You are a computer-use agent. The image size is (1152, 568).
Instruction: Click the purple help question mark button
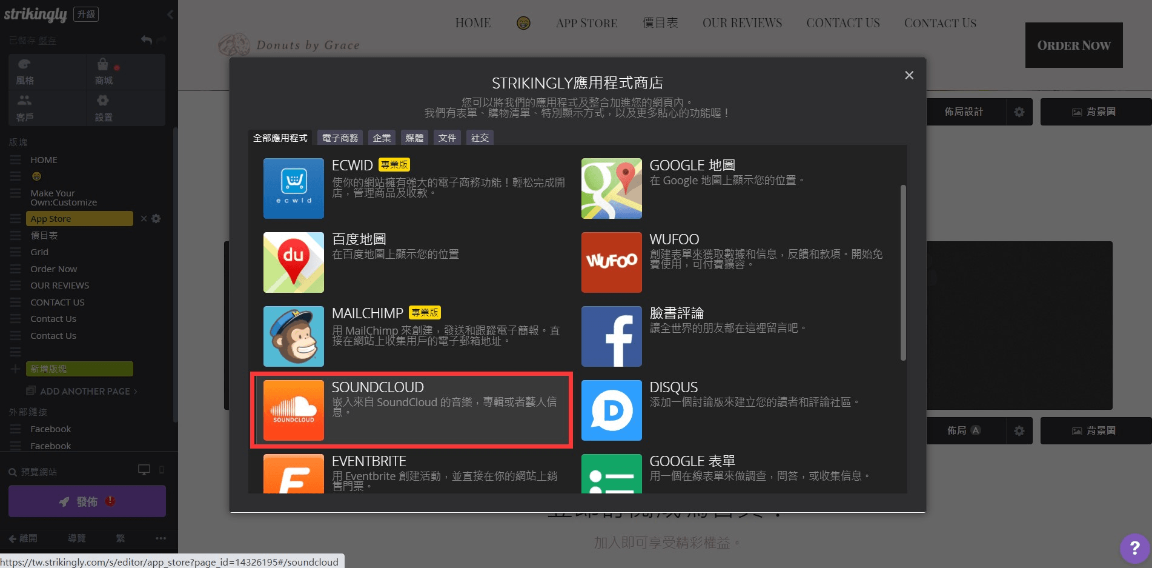1134,548
